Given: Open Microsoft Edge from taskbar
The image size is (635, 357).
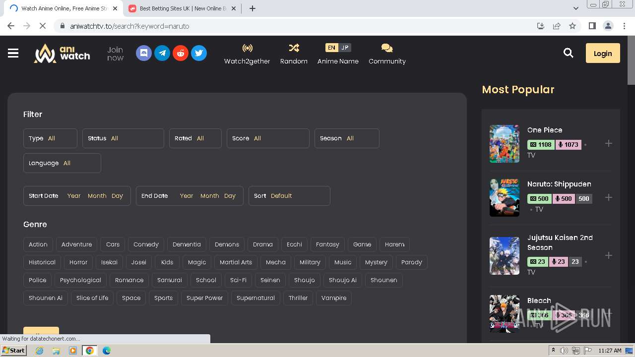Looking at the screenshot, I should click(106, 351).
